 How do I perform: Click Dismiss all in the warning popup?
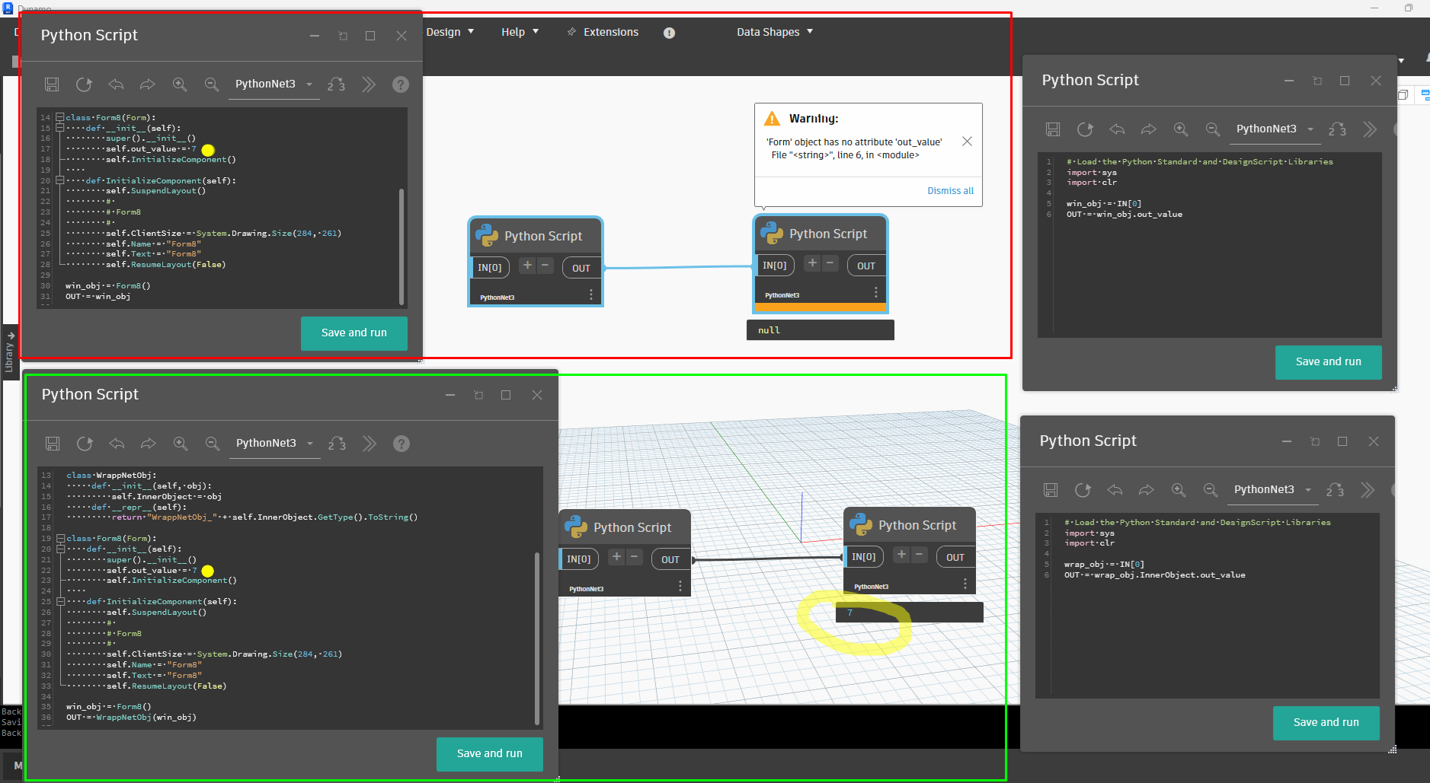pos(950,191)
